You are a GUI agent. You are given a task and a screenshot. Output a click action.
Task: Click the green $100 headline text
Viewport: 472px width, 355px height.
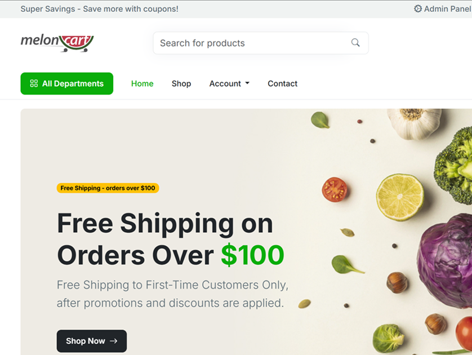click(252, 255)
